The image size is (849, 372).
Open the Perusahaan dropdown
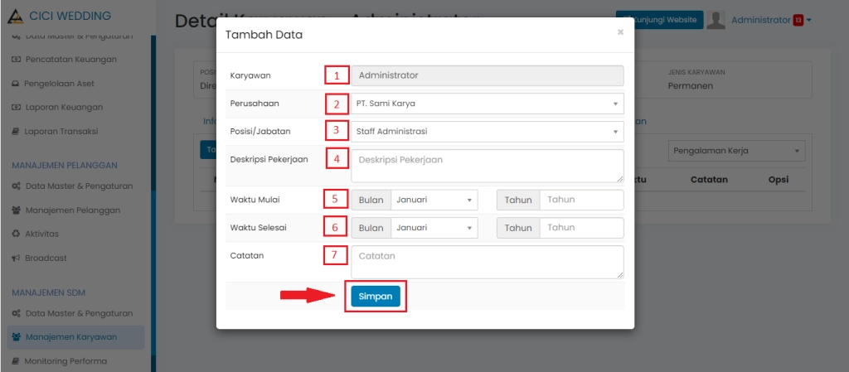coord(487,104)
